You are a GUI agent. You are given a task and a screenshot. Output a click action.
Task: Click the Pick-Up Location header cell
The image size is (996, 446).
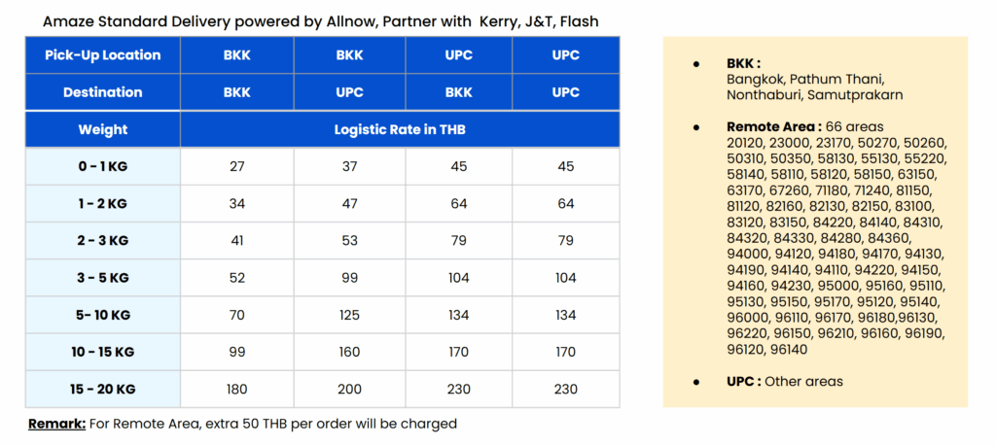pyautogui.click(x=102, y=55)
